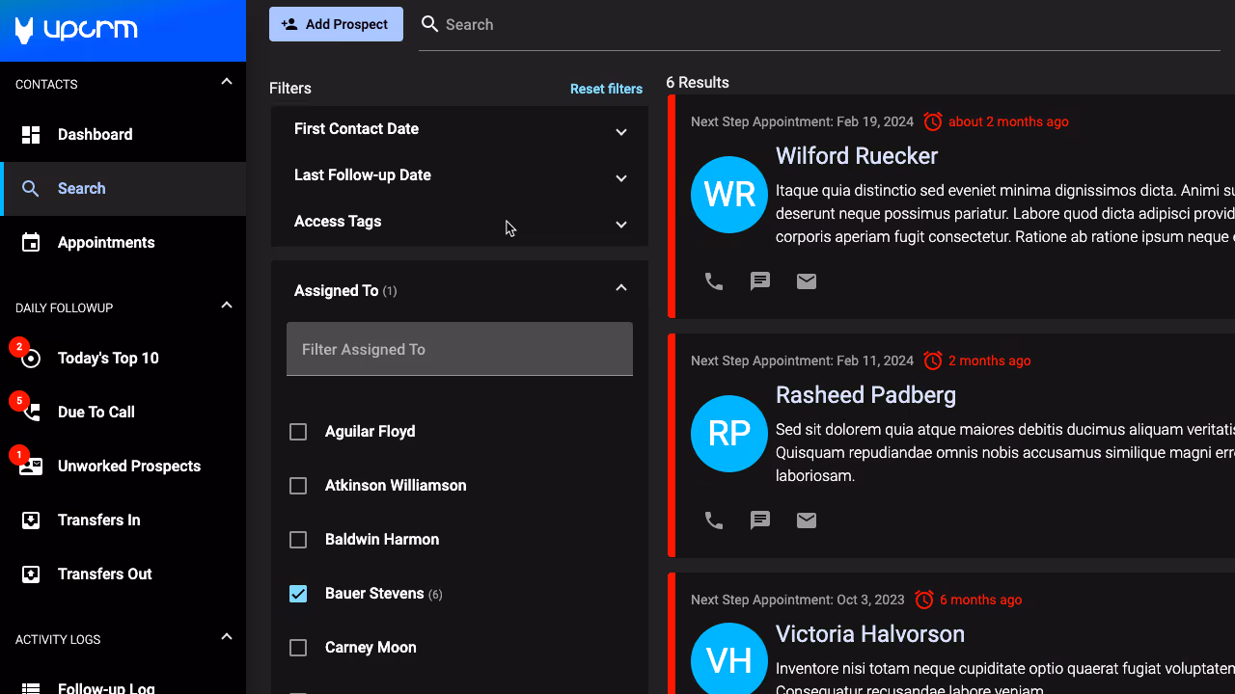Collapse the Assigned To filter section
This screenshot has height=694, width=1235.
point(621,288)
